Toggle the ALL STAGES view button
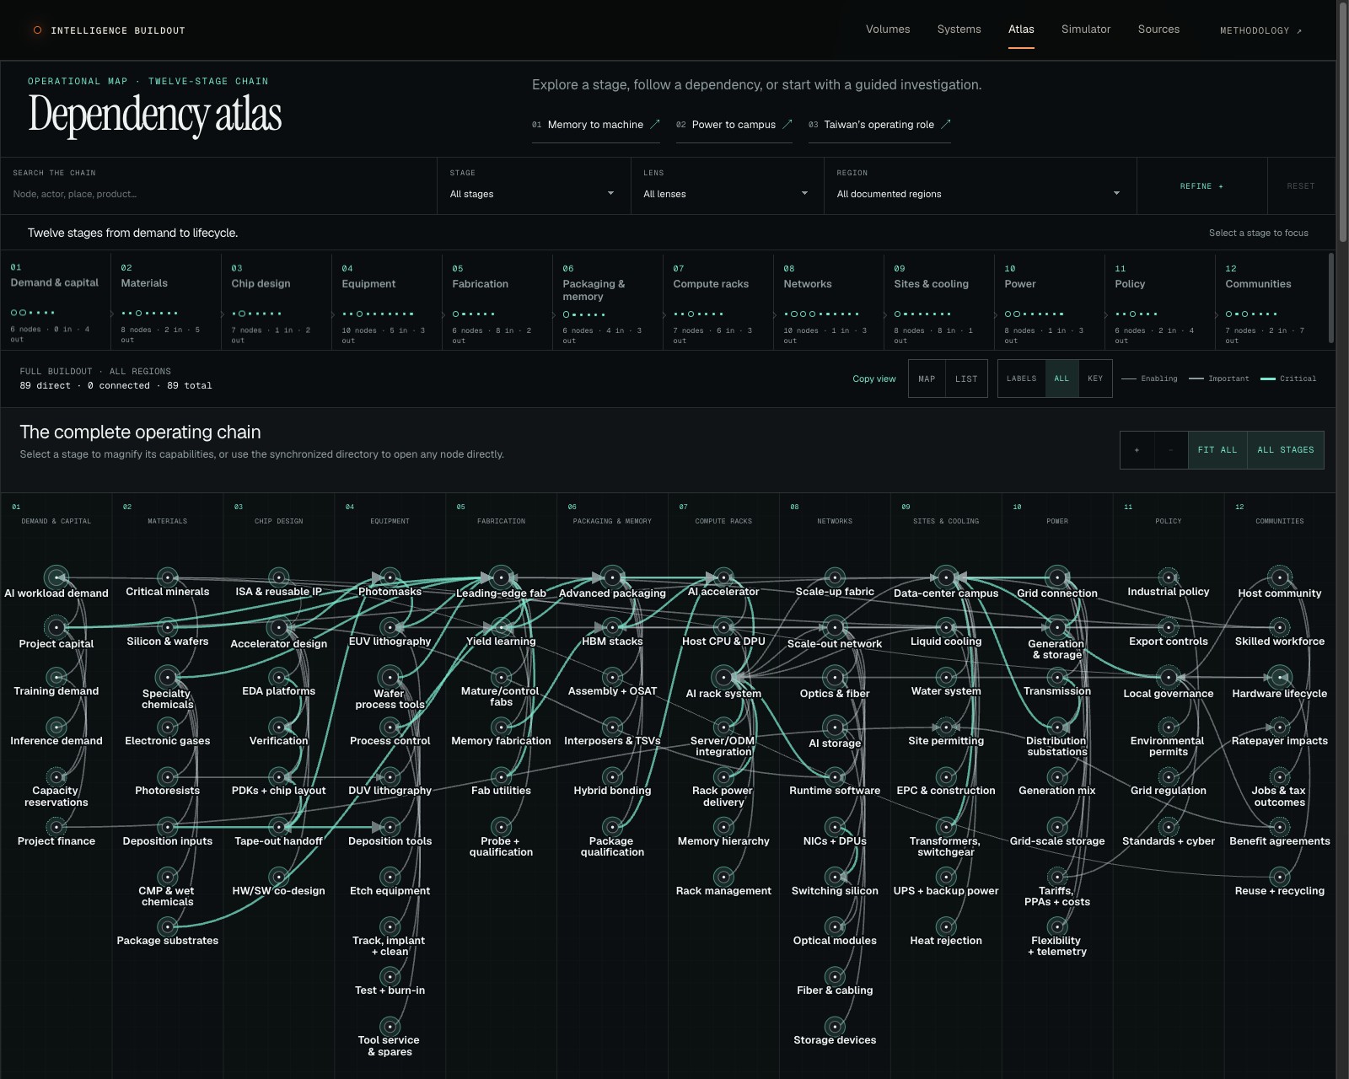Screen dimensions: 1349x1079 [1286, 450]
